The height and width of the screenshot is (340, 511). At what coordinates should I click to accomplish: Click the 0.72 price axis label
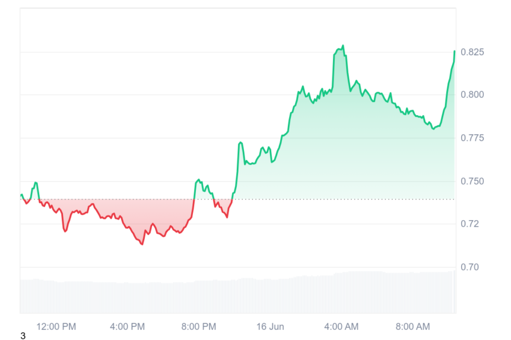[x=470, y=224]
